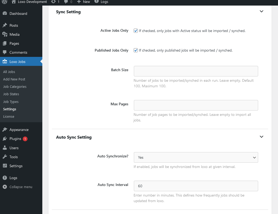278x214 pixels.
Task: Click the Logs exclamation icon in sidebar
Action: click(5, 178)
